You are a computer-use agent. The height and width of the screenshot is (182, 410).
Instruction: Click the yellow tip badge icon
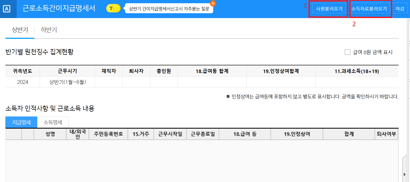click(113, 9)
